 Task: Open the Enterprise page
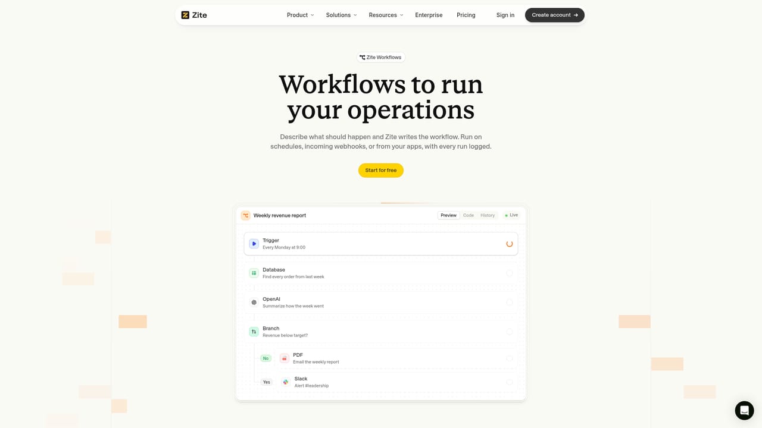pyautogui.click(x=429, y=15)
